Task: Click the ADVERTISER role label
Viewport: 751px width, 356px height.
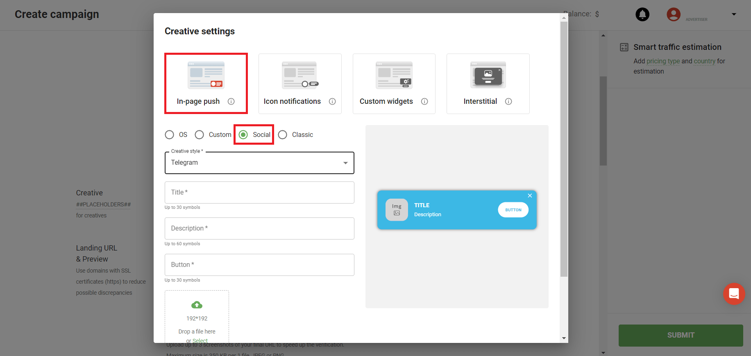Action: click(697, 20)
